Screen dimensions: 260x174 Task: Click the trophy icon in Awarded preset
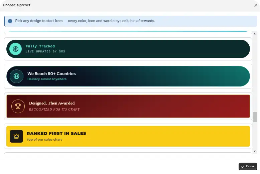point(18,106)
